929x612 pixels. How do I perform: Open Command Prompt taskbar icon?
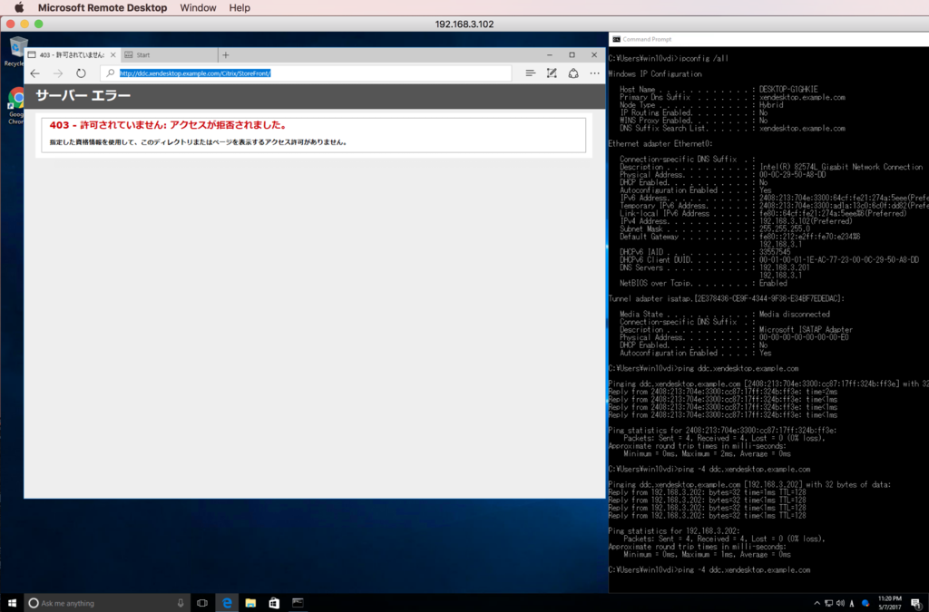(x=298, y=603)
